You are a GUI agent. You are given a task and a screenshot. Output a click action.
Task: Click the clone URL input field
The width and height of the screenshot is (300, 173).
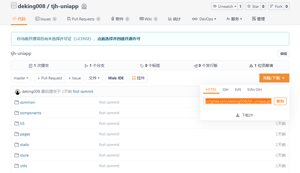(237, 101)
